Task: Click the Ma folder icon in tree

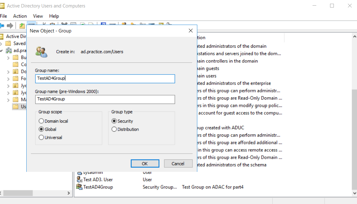Action: tap(15, 100)
